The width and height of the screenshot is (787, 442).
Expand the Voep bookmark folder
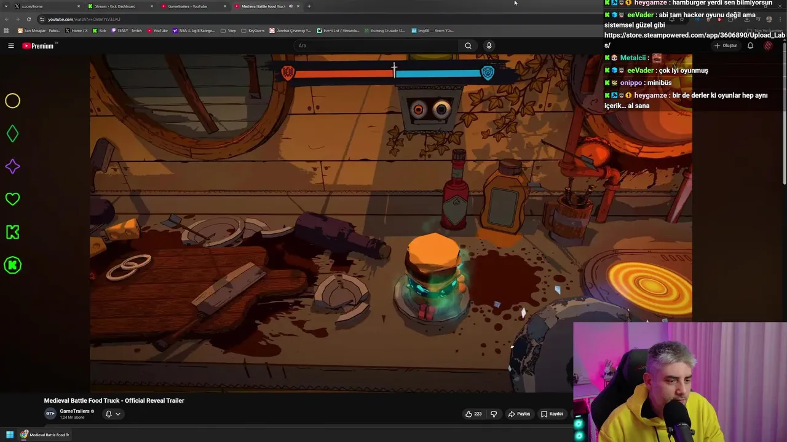point(229,30)
